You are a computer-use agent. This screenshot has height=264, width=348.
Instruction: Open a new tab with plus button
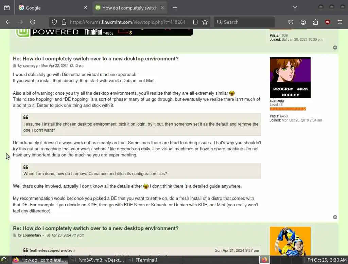(x=175, y=8)
